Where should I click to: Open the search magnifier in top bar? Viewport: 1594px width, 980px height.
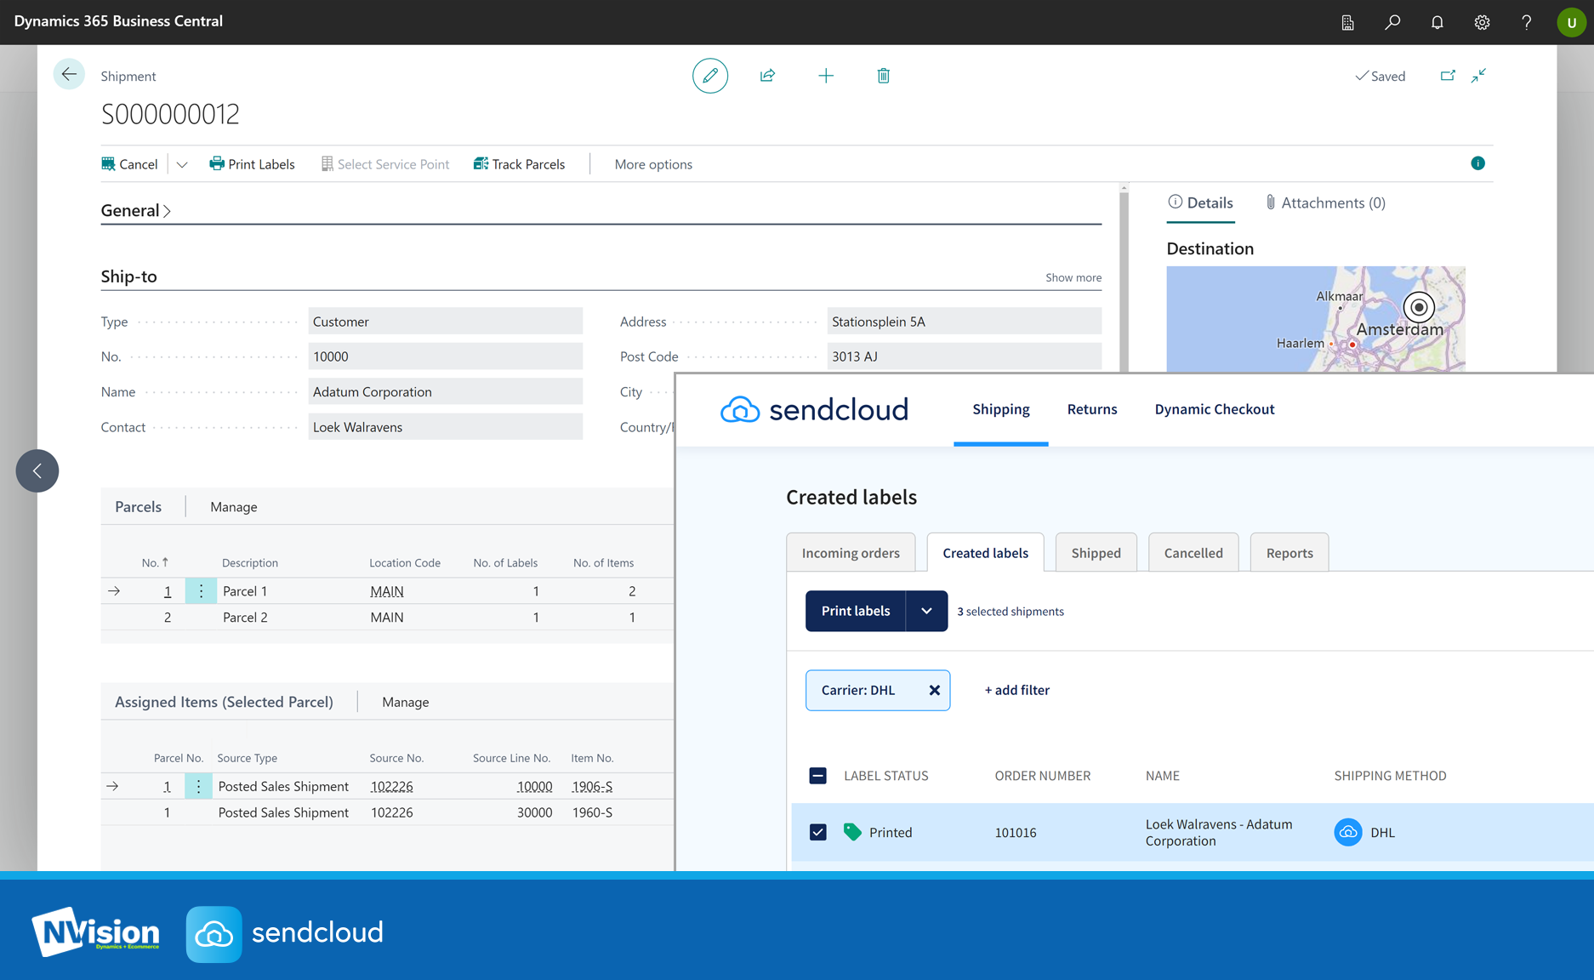(1392, 22)
